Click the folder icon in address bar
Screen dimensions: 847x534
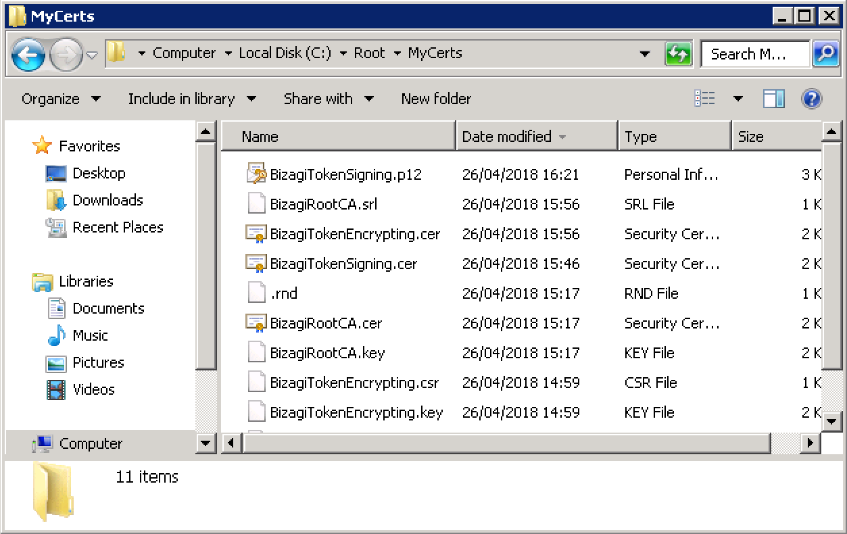tap(116, 53)
